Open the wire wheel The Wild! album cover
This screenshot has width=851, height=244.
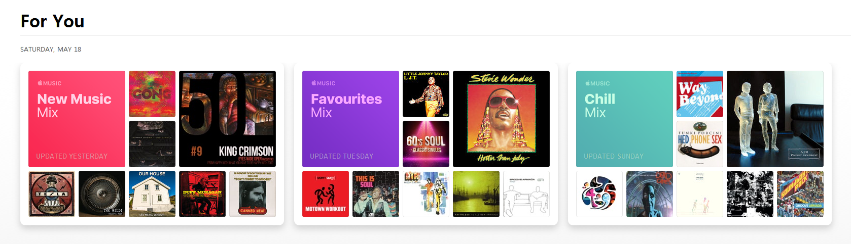pos(102,194)
